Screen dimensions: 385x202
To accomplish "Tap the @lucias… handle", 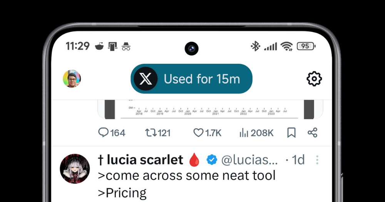I will pyautogui.click(x=249, y=160).
